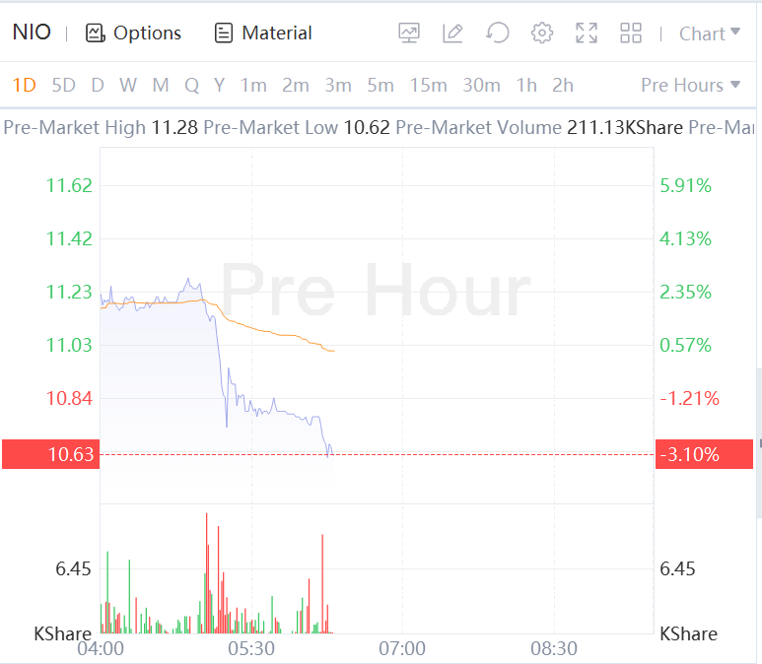Open the chart indicator monitor icon
The width and height of the screenshot is (762, 664).
coord(409,33)
